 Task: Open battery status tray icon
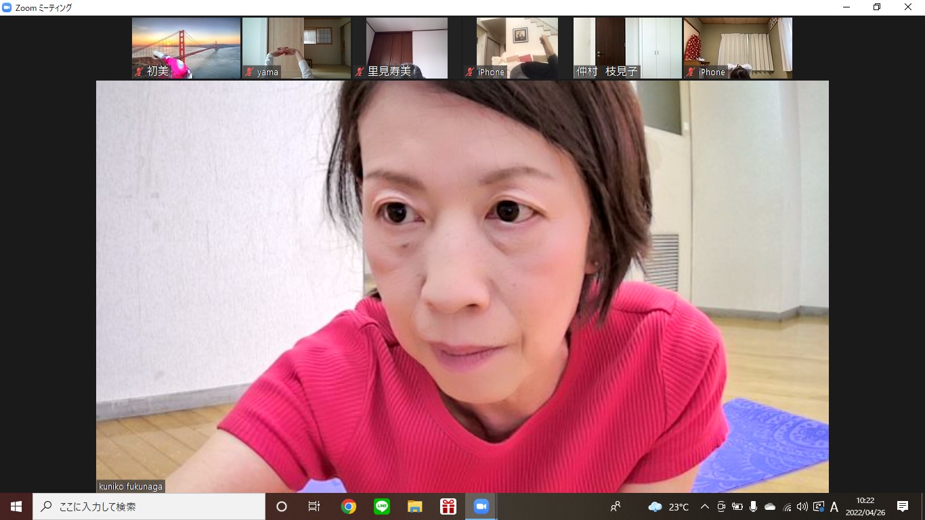tap(737, 506)
